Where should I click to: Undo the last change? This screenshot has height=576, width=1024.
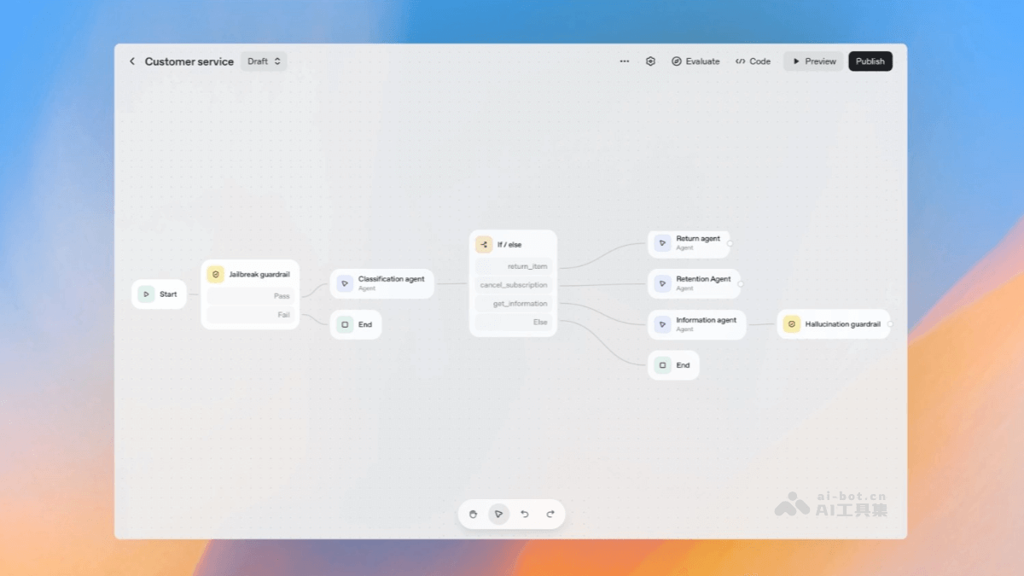(526, 514)
